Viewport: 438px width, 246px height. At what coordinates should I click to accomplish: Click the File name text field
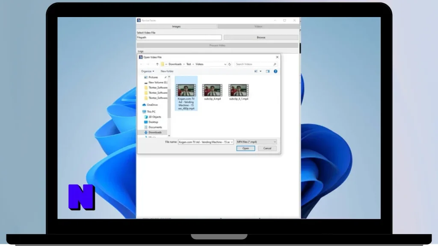[204, 142]
